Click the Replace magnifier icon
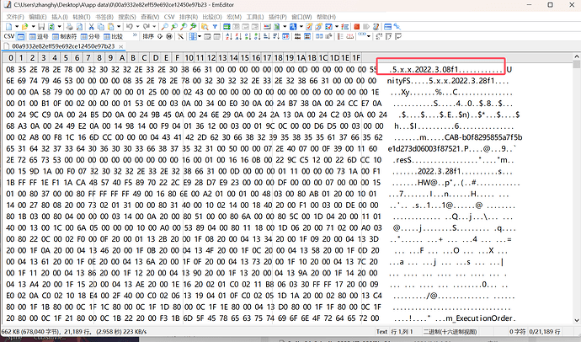The width and height of the screenshot is (581, 342). (193, 27)
